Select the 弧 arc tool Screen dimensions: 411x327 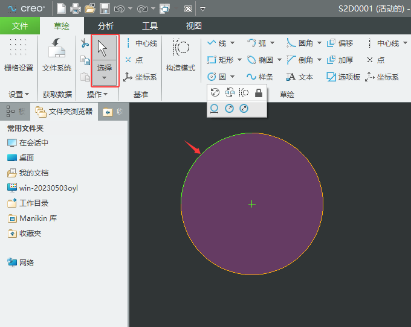point(257,43)
